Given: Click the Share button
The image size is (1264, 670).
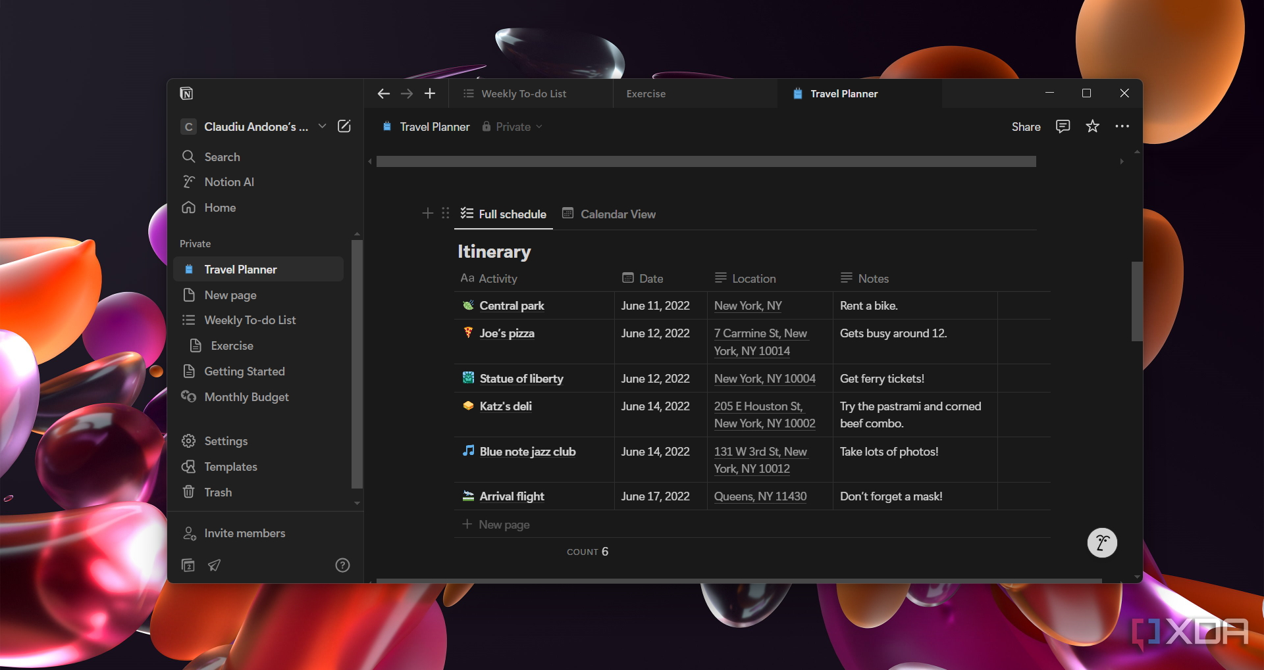Looking at the screenshot, I should 1026,127.
